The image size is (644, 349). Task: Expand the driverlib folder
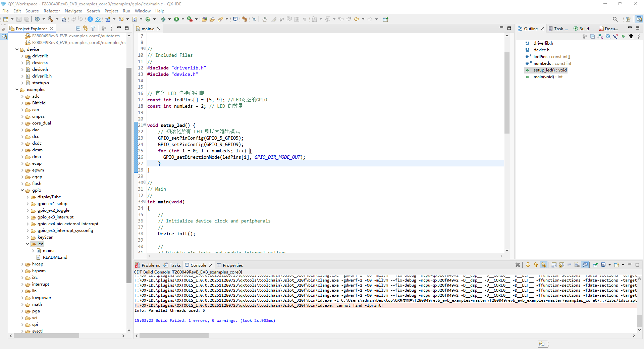coord(22,56)
